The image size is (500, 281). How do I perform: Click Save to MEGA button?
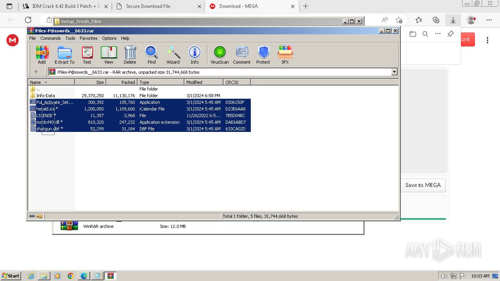pyautogui.click(x=423, y=185)
